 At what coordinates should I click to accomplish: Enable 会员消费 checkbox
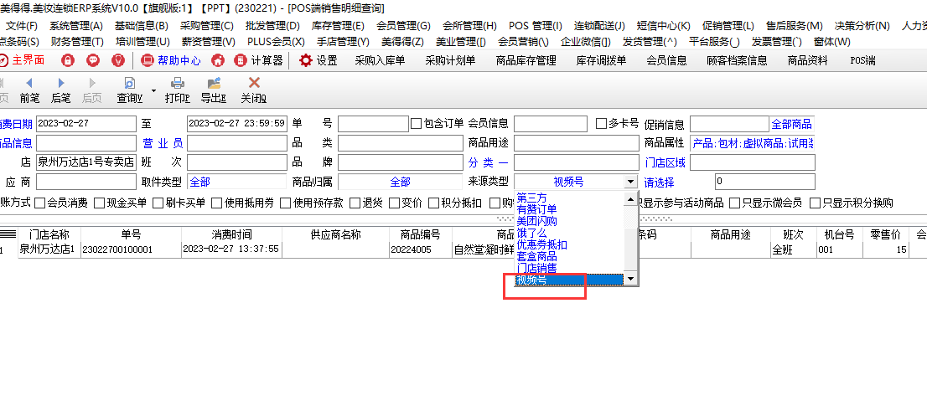(39, 203)
